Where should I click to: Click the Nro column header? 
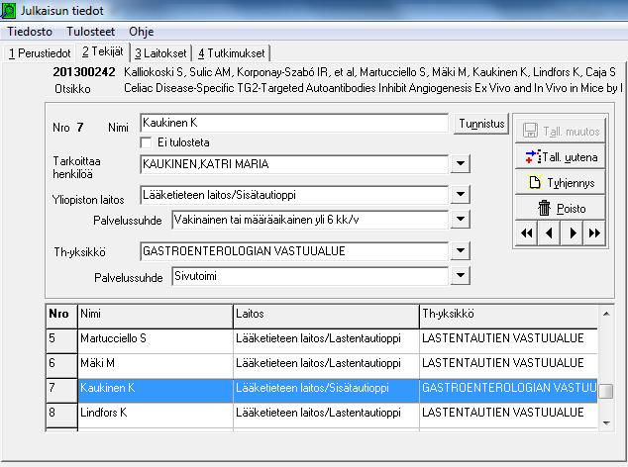pyautogui.click(x=61, y=317)
